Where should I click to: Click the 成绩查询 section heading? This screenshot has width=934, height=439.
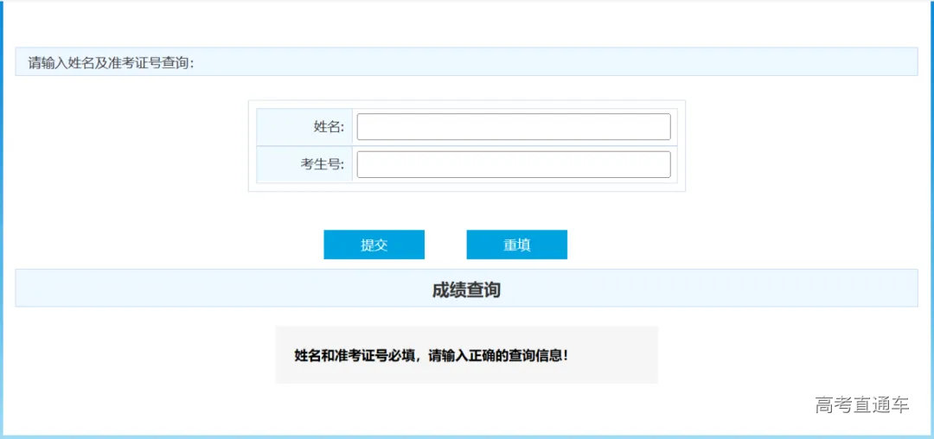click(466, 290)
